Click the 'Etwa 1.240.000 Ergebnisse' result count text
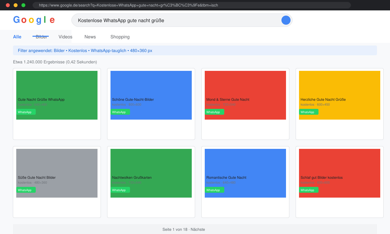This screenshot has width=390, height=234. [55, 62]
